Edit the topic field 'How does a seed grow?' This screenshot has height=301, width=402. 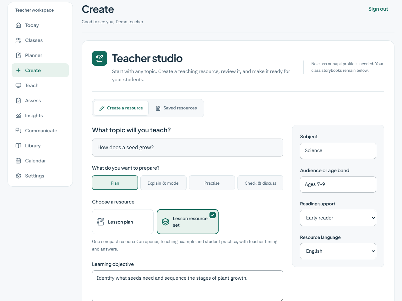tap(187, 147)
